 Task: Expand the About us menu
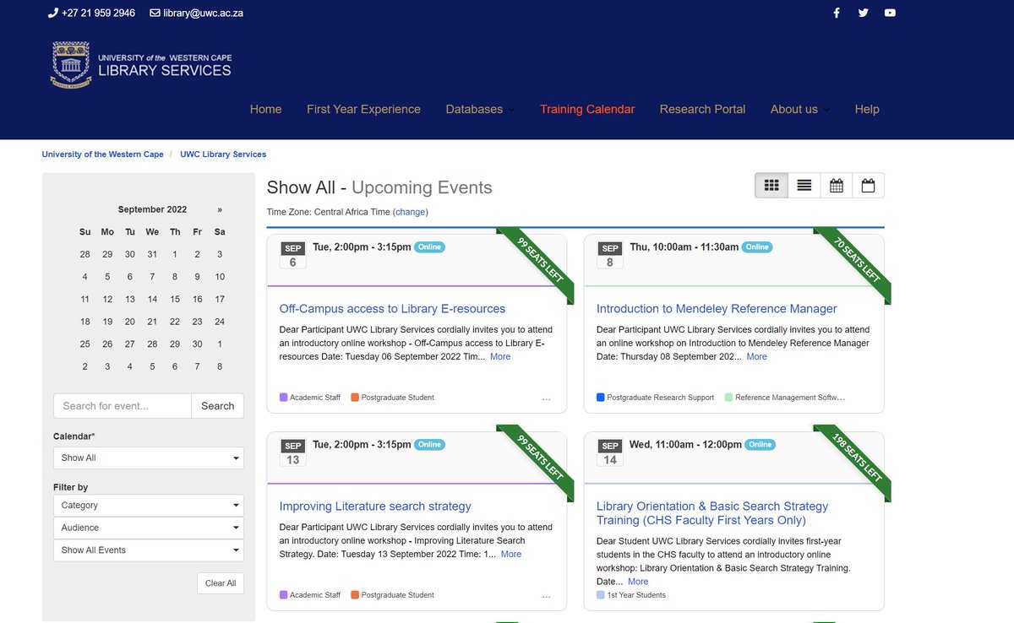pyautogui.click(x=799, y=109)
